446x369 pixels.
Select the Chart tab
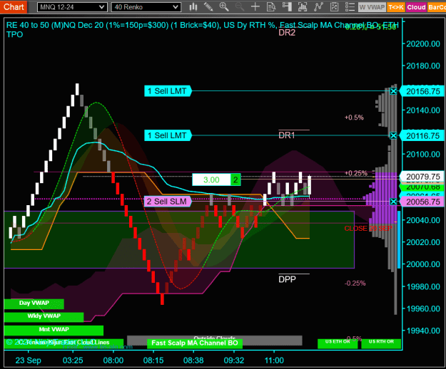click(14, 6)
